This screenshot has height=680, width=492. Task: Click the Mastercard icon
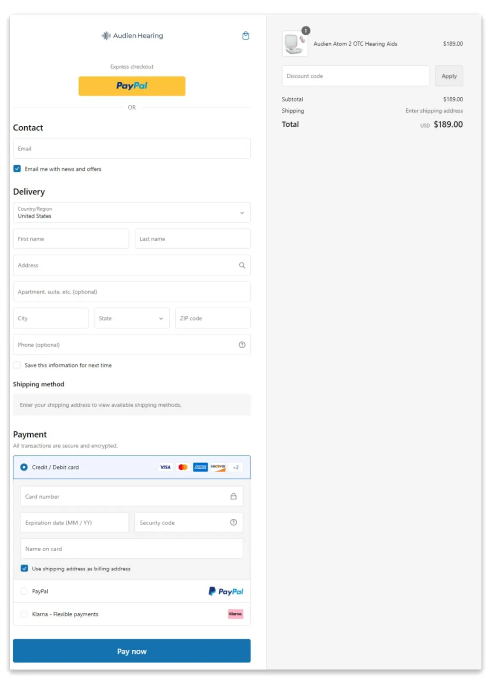[182, 467]
